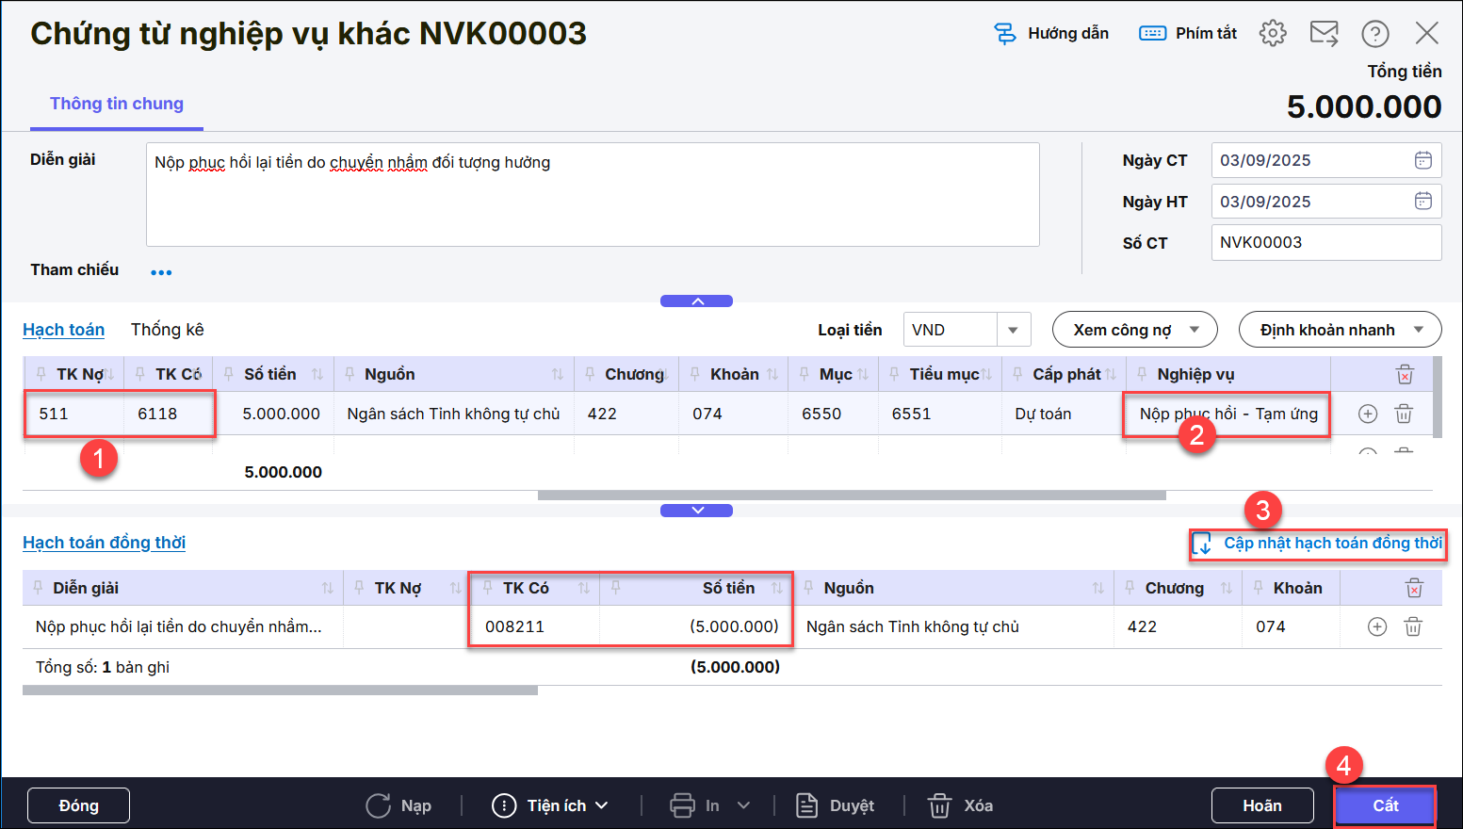Open the settings gear icon
Screen dimensions: 1463x829
click(x=1273, y=33)
